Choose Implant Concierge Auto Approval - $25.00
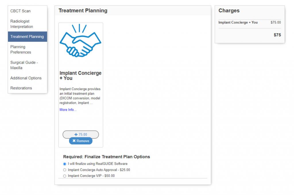Screen dimensions: 294x195 (65, 170)
